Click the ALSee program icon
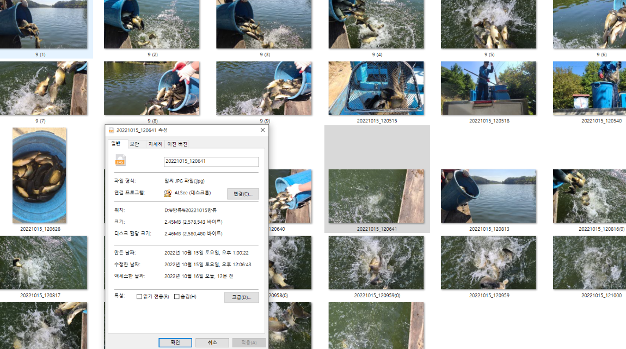This screenshot has width=626, height=349. pos(168,193)
